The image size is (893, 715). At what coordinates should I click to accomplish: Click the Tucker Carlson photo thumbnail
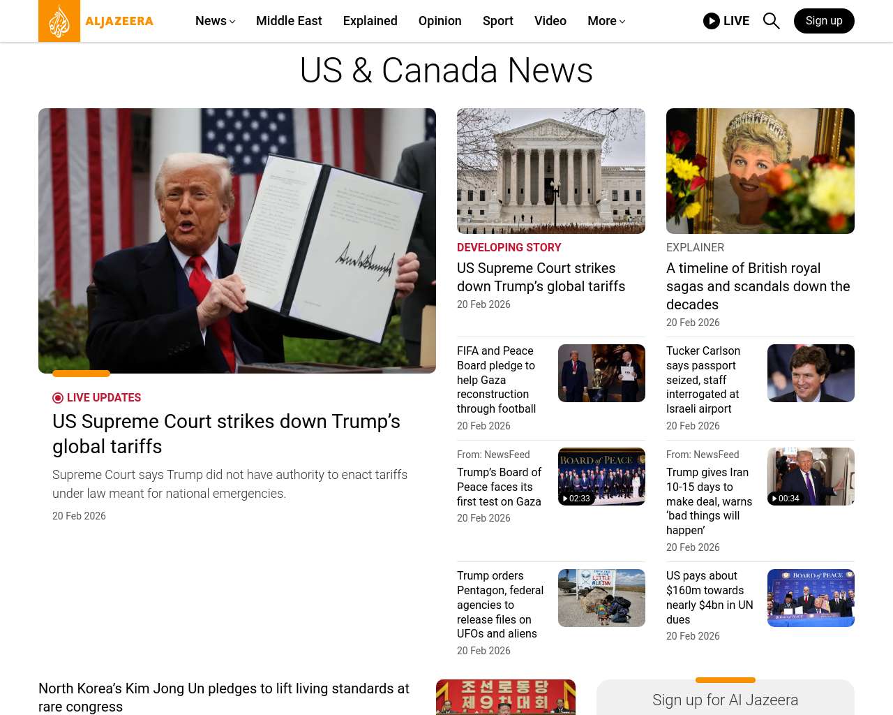811,373
